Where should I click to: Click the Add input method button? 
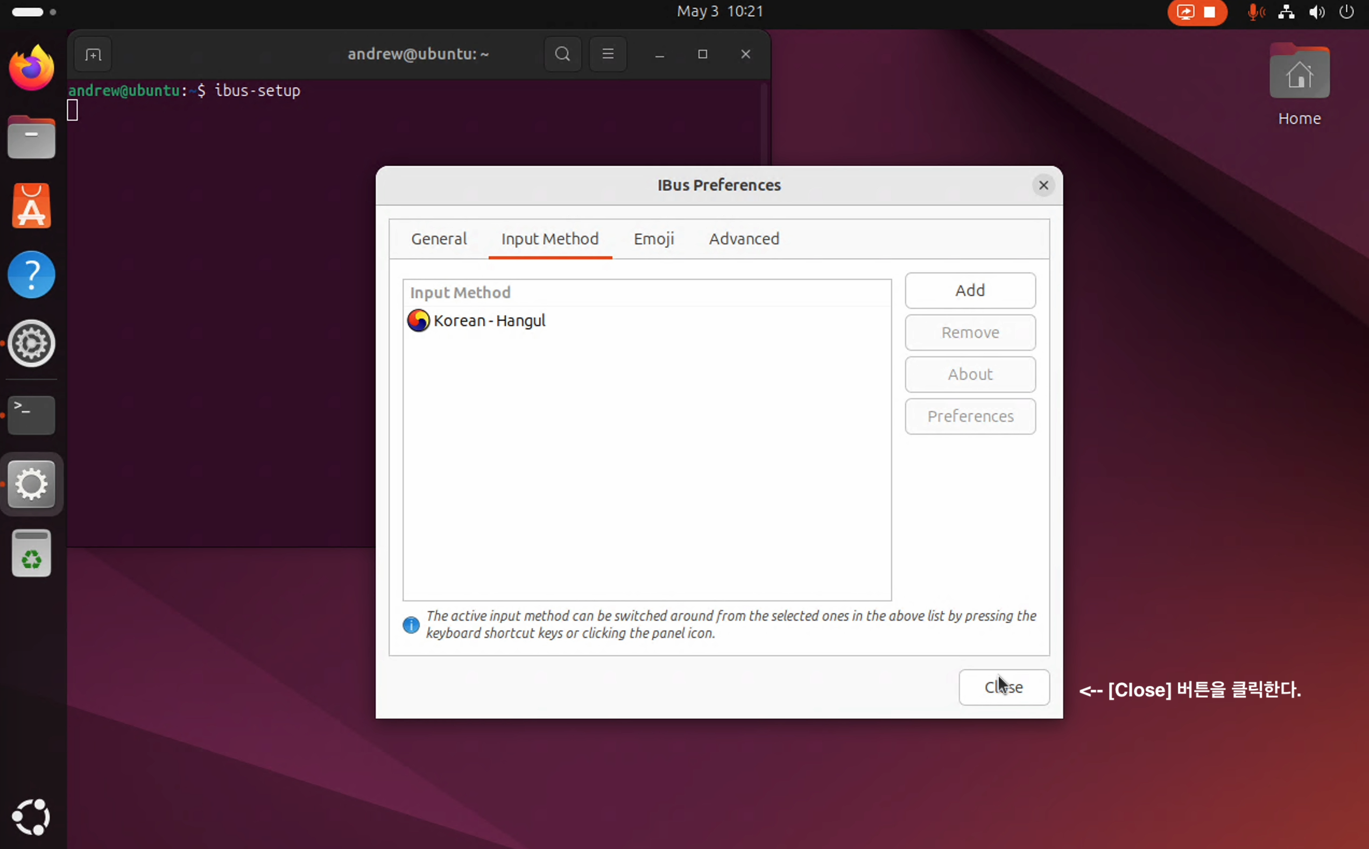click(x=970, y=291)
